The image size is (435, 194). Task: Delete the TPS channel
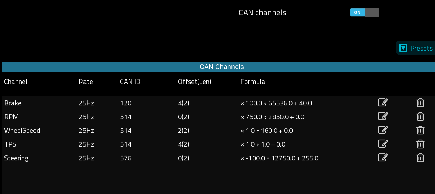coord(420,144)
